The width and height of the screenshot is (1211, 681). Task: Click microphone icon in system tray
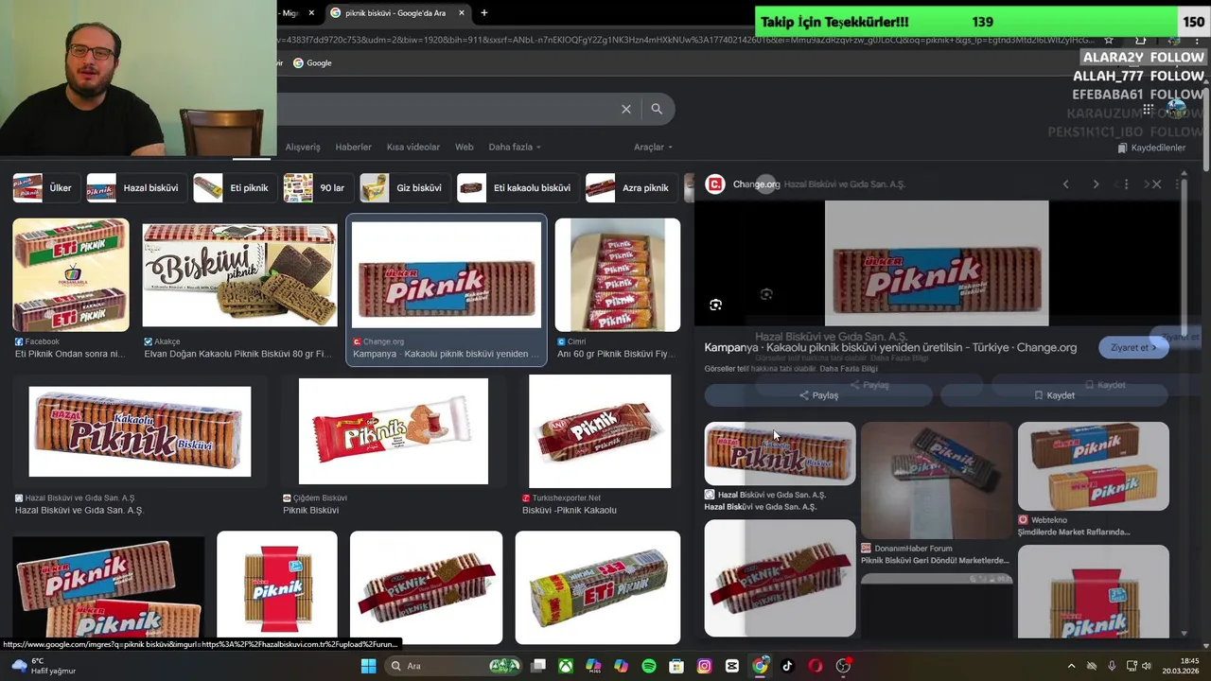(x=1112, y=666)
